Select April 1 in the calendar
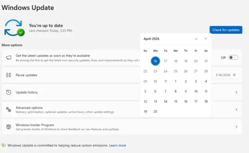Image resolution: width=249 pixels, height=153 pixels. 175,81
